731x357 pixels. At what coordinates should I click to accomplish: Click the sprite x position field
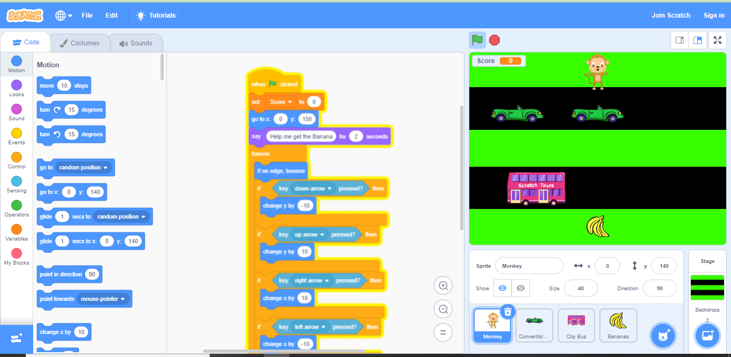point(607,266)
